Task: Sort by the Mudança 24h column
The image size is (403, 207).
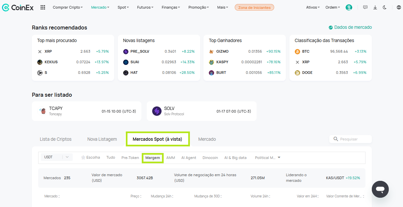Action: click(162, 196)
